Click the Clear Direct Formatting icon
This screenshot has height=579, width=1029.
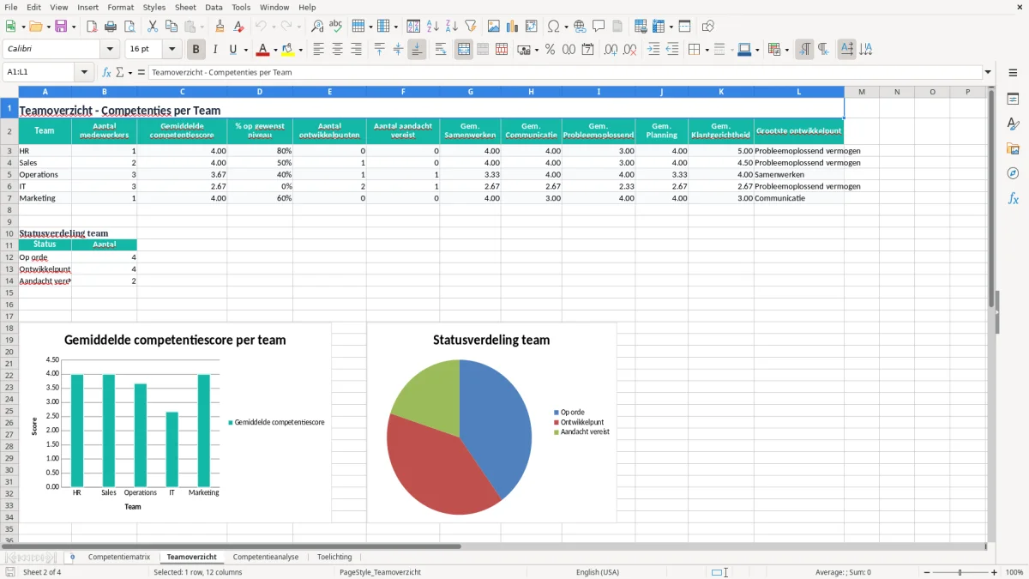[x=239, y=27]
